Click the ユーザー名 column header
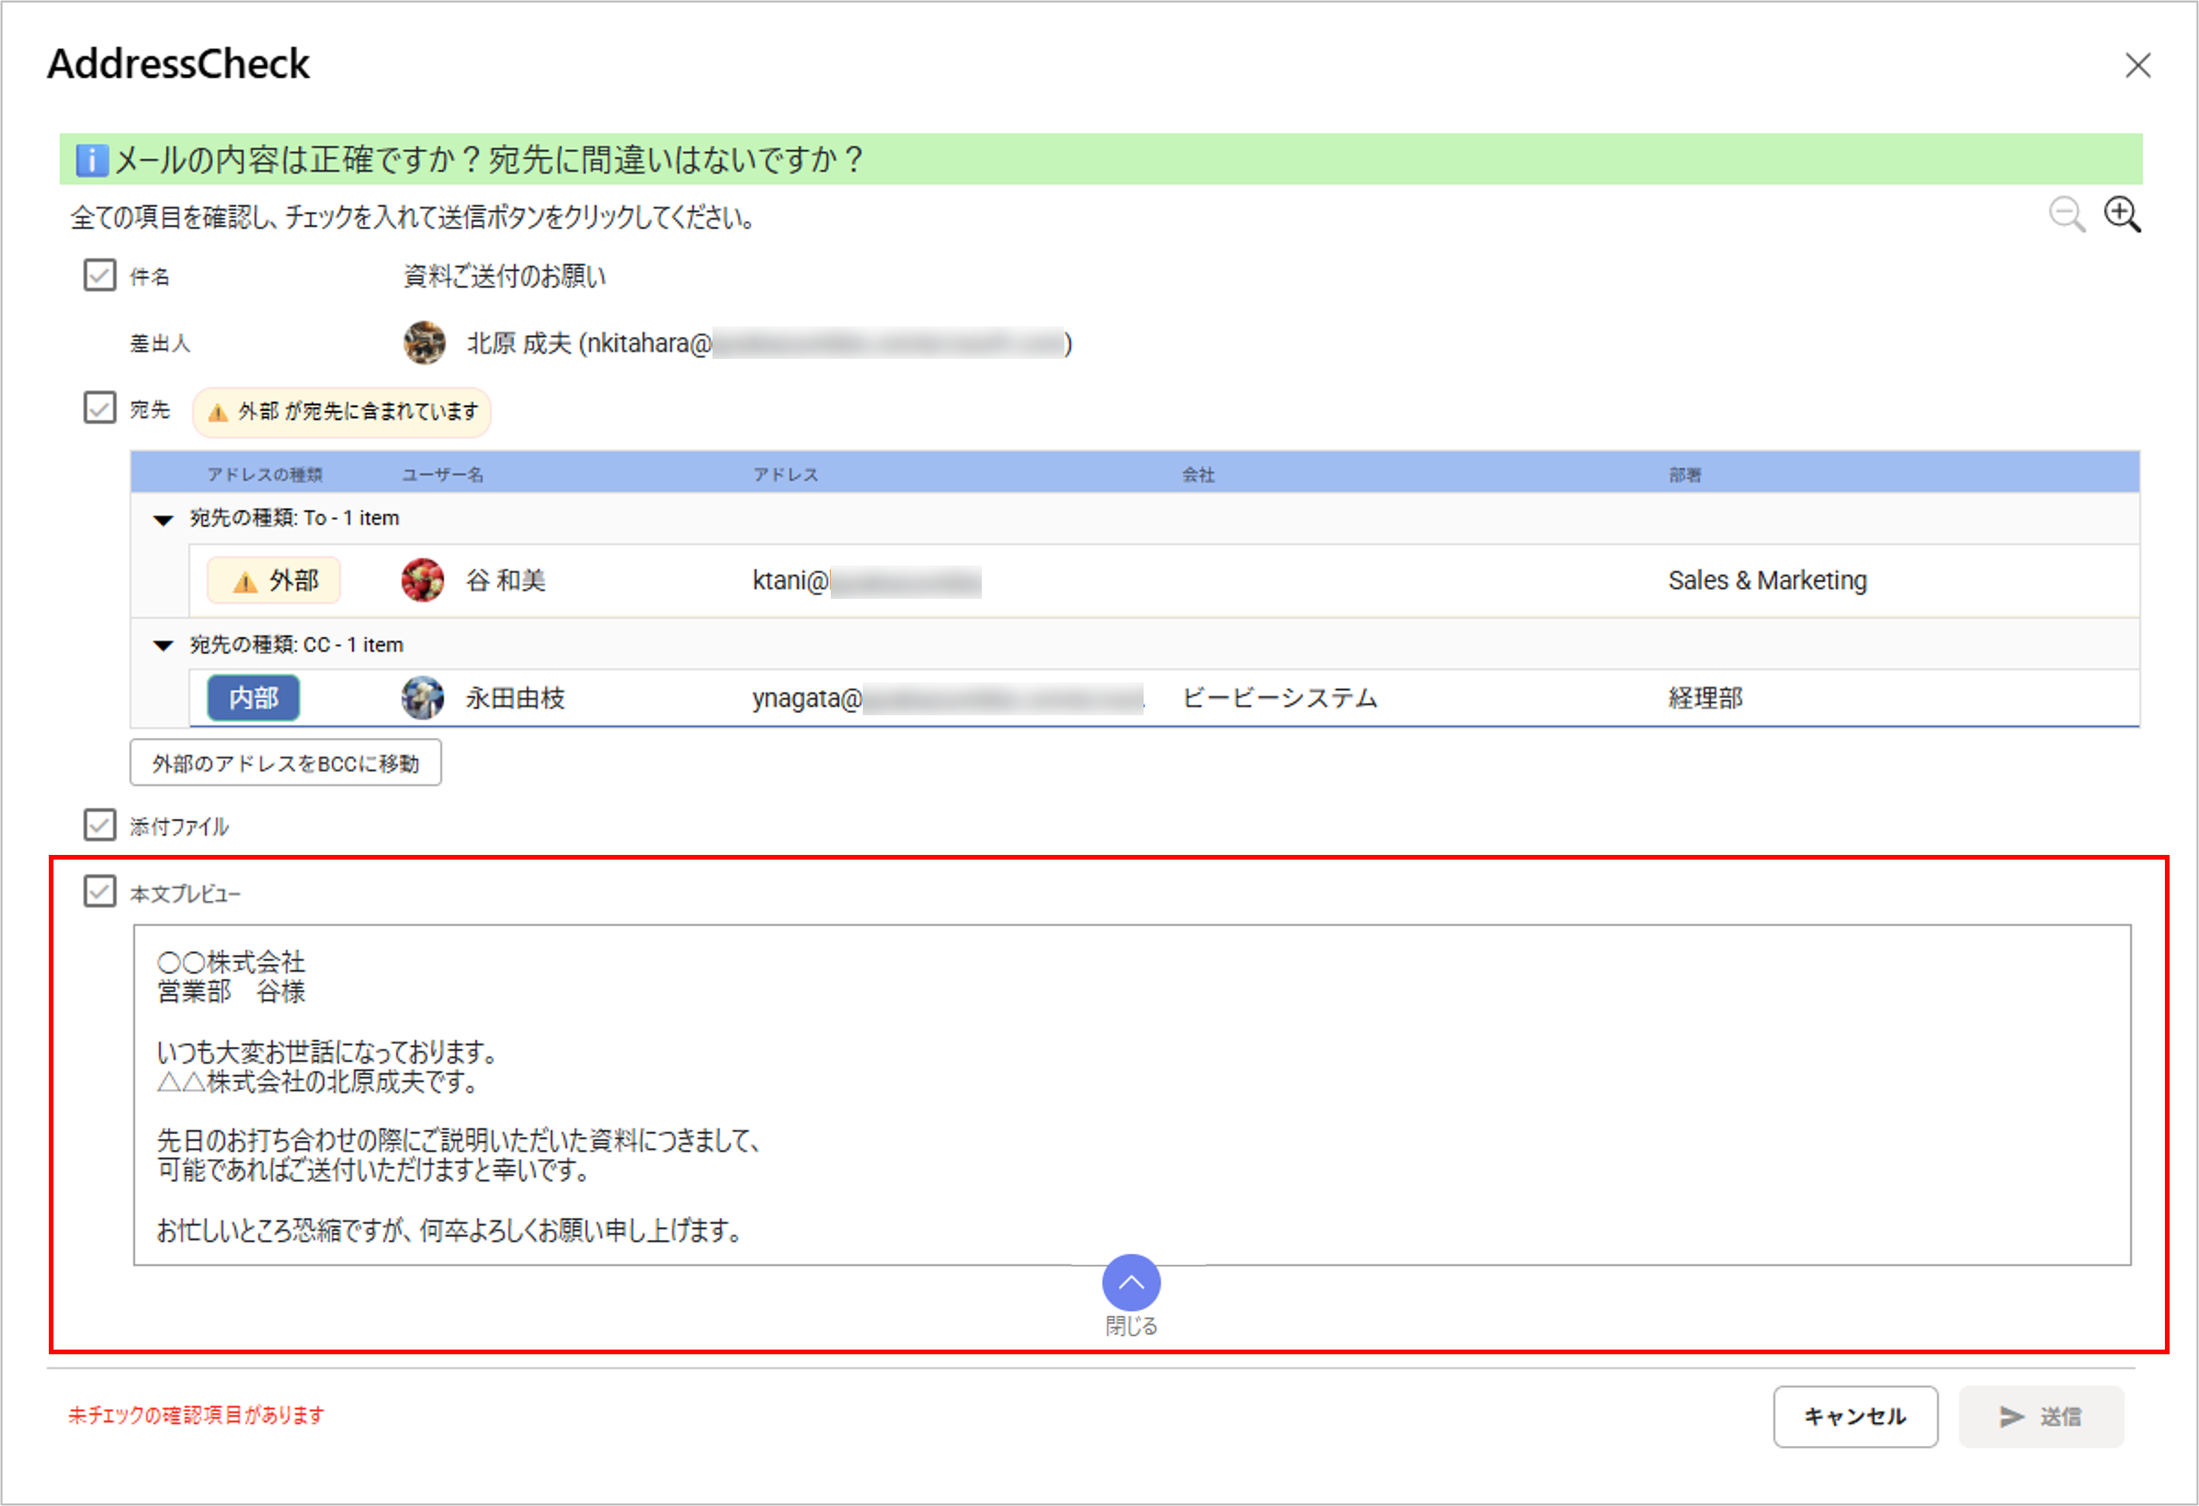 click(443, 474)
